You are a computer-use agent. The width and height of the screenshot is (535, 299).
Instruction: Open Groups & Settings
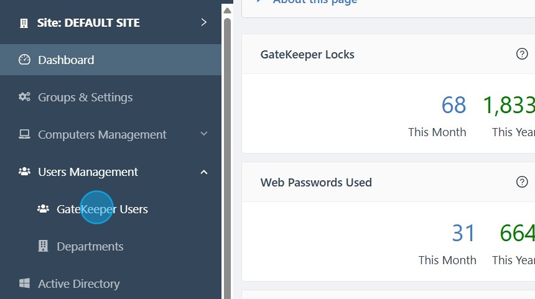point(85,97)
